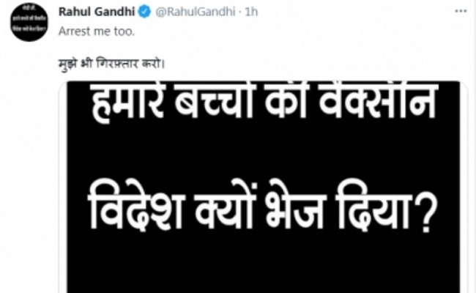Click the white text inside the avatar

(x=29, y=19)
